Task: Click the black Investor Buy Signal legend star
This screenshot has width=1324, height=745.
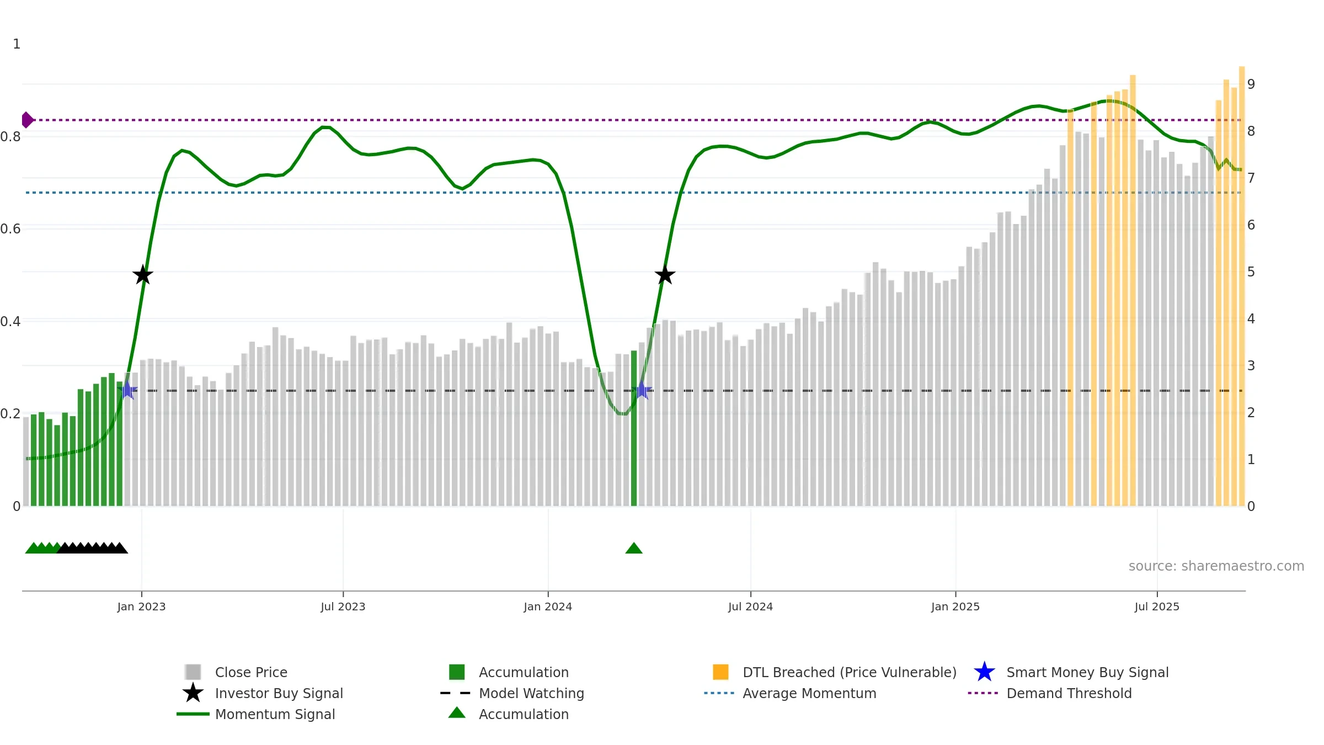Action: (x=193, y=693)
